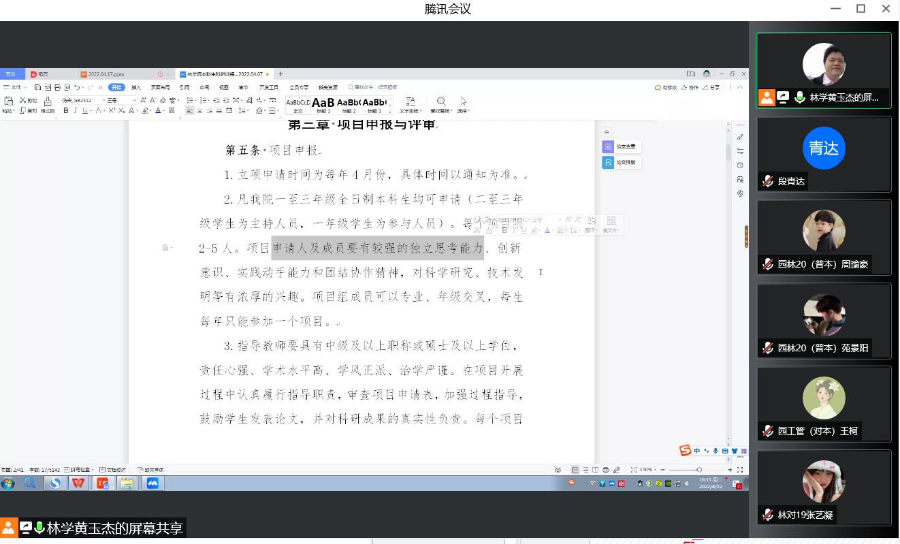Toggle the center alignment button
This screenshot has width=900, height=544.
click(199, 110)
